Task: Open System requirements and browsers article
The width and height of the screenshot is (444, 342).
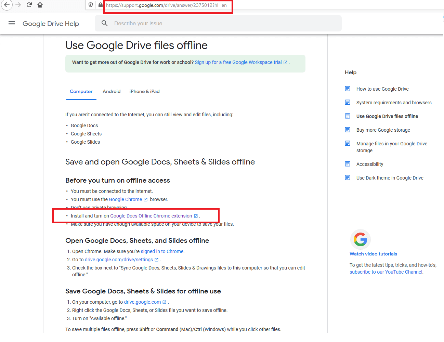Action: click(394, 103)
